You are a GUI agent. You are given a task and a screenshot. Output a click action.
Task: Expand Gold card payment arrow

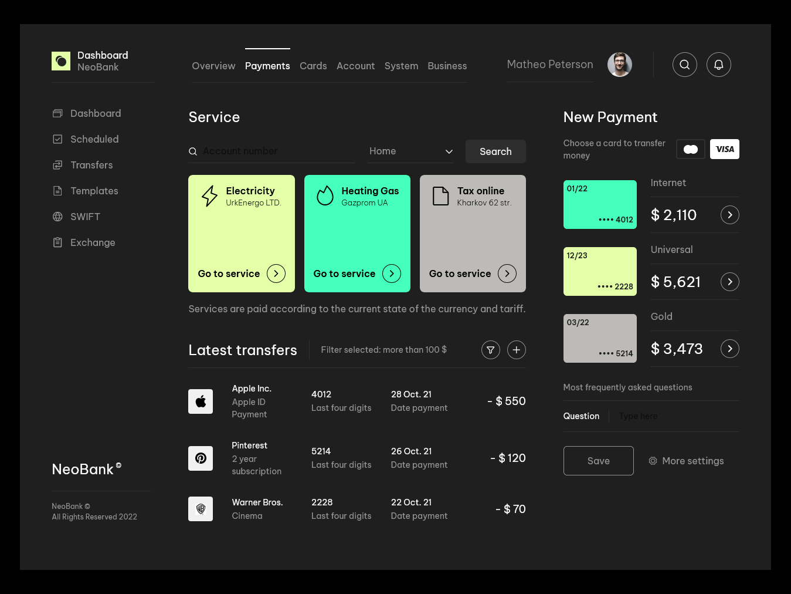click(729, 349)
